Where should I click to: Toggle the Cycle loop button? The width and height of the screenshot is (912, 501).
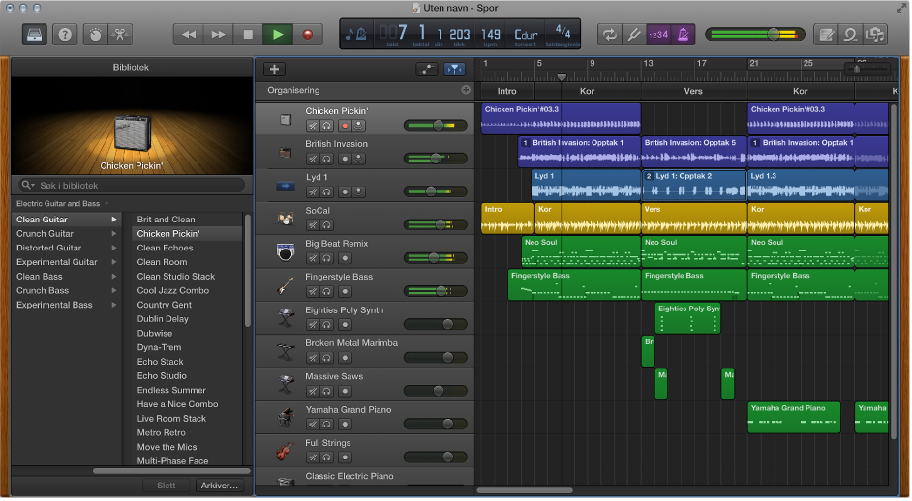tap(609, 34)
